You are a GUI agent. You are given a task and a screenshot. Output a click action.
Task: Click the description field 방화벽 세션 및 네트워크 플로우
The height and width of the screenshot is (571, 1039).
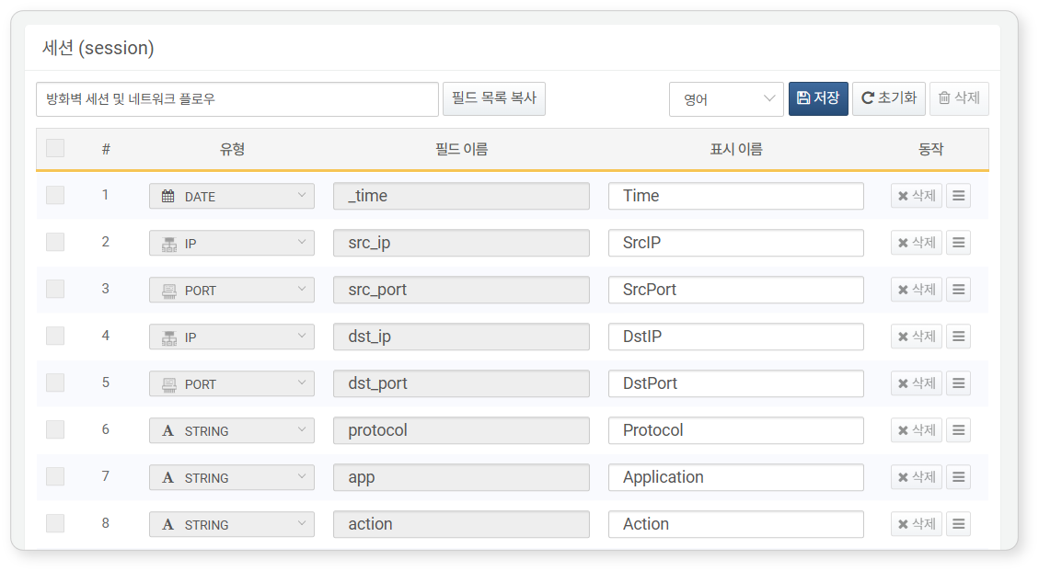click(x=237, y=99)
